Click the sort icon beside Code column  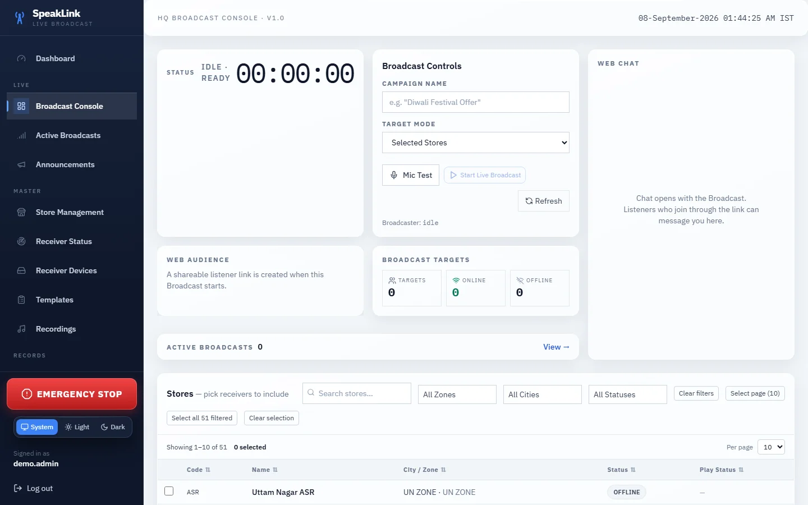tap(208, 470)
